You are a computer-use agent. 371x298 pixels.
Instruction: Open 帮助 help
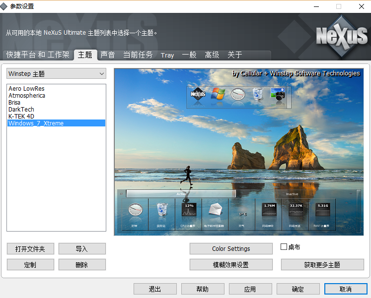203,289
